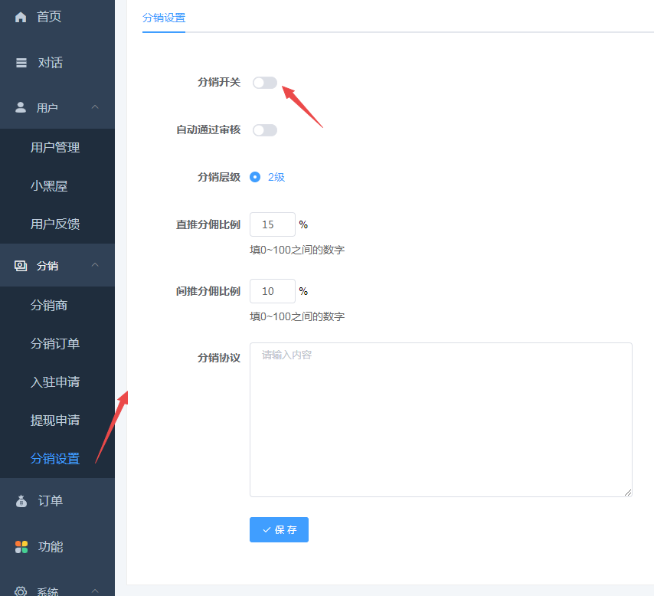This screenshot has width=654, height=596.
Task: Switch to the 分销设置 tab
Action: 163,18
